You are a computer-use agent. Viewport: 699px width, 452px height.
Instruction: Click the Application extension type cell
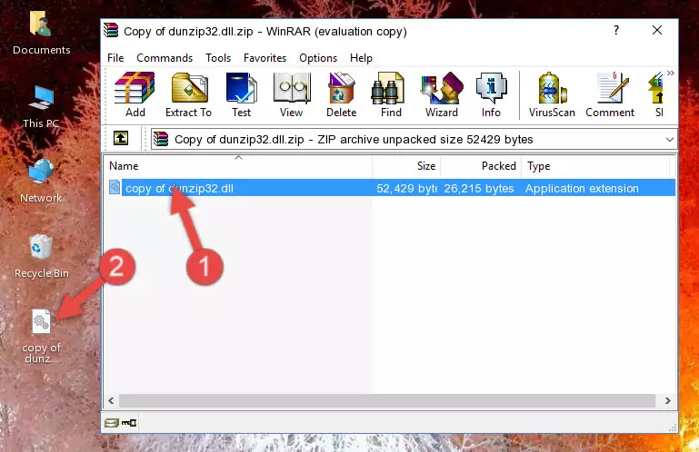[x=582, y=189]
